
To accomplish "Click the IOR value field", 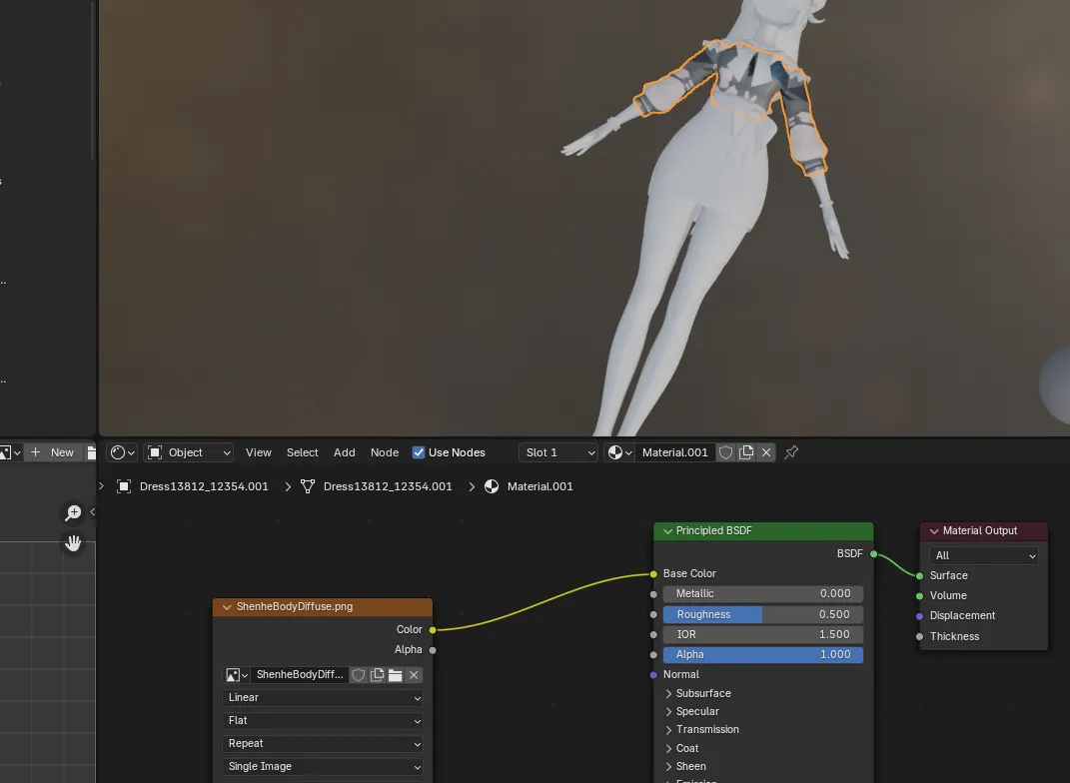I will pos(763,634).
